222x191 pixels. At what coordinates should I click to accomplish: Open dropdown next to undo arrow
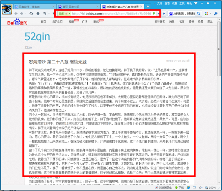coord(49,13)
